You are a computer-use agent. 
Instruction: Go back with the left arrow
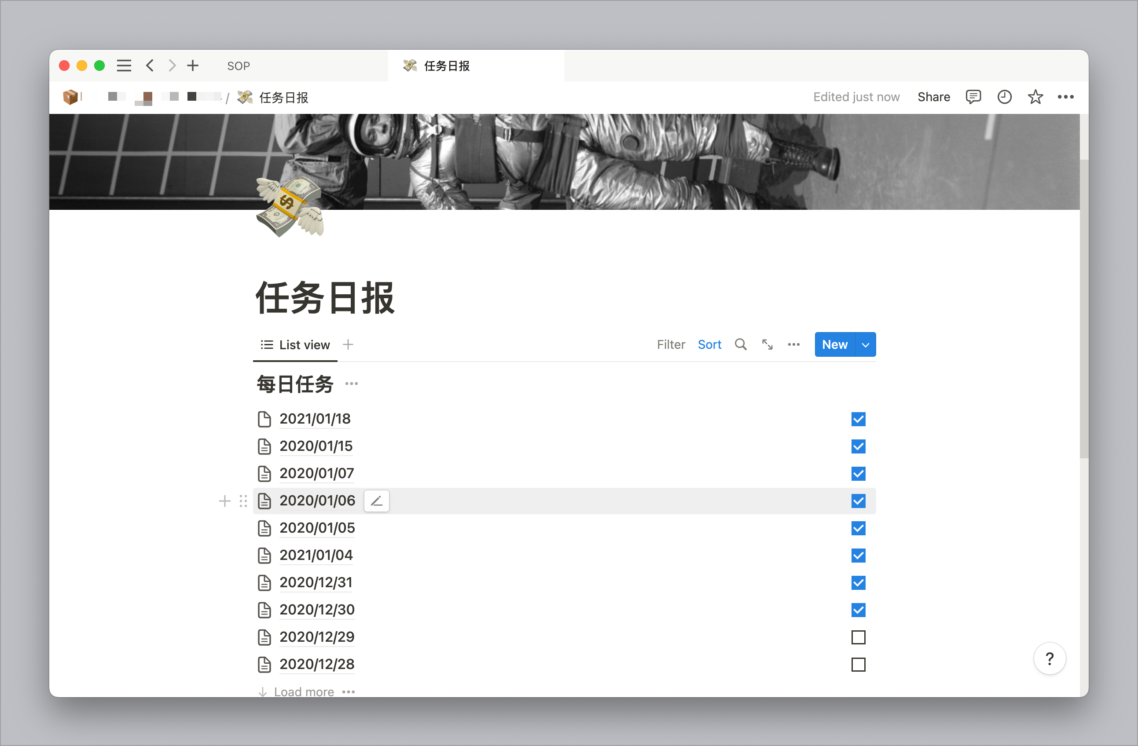tap(150, 66)
